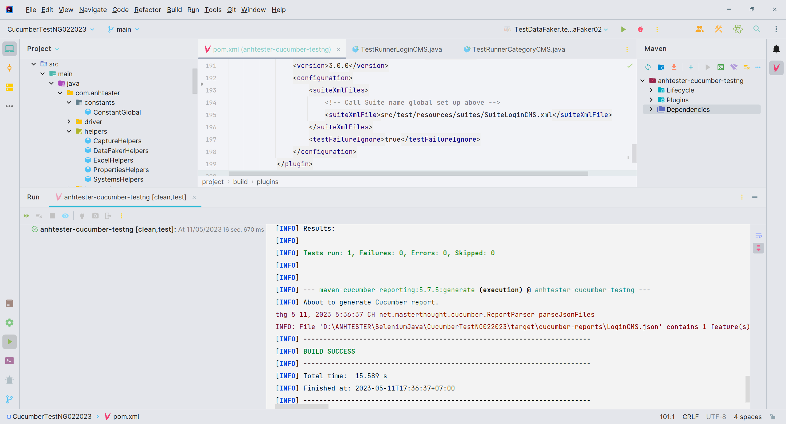Open the main branch dropdown

click(123, 29)
